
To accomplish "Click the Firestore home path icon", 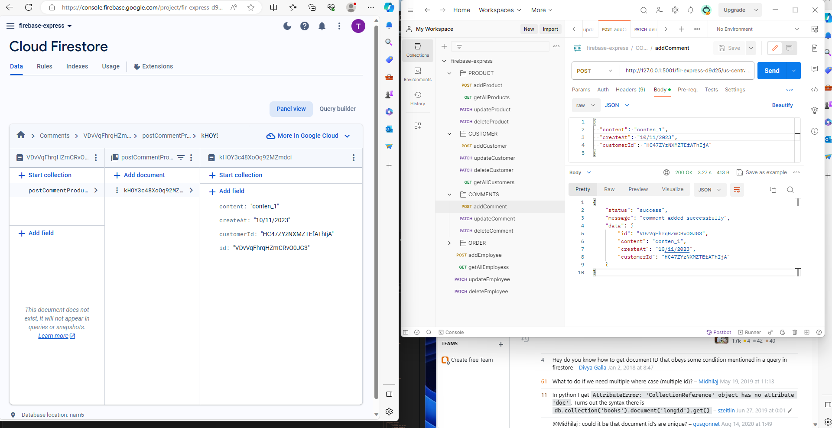I will coord(21,135).
